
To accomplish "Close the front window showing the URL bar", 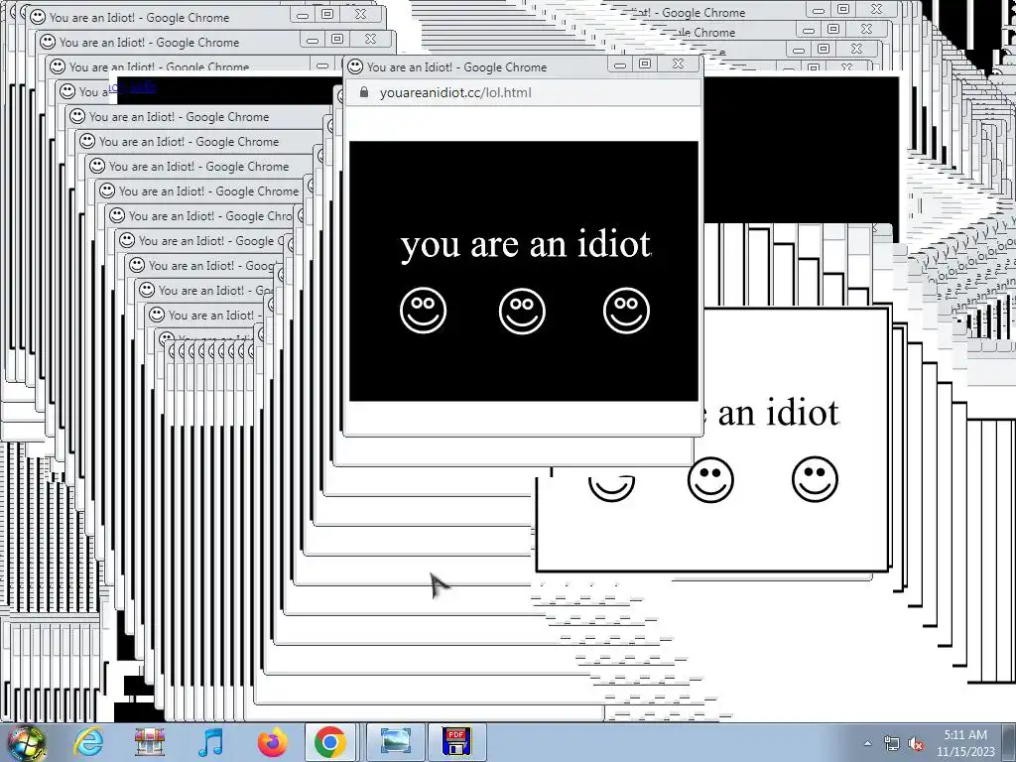I will (678, 63).
